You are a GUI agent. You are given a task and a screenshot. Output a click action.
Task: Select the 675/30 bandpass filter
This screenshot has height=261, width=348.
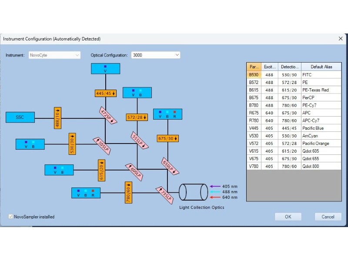pyautogui.click(x=167, y=138)
